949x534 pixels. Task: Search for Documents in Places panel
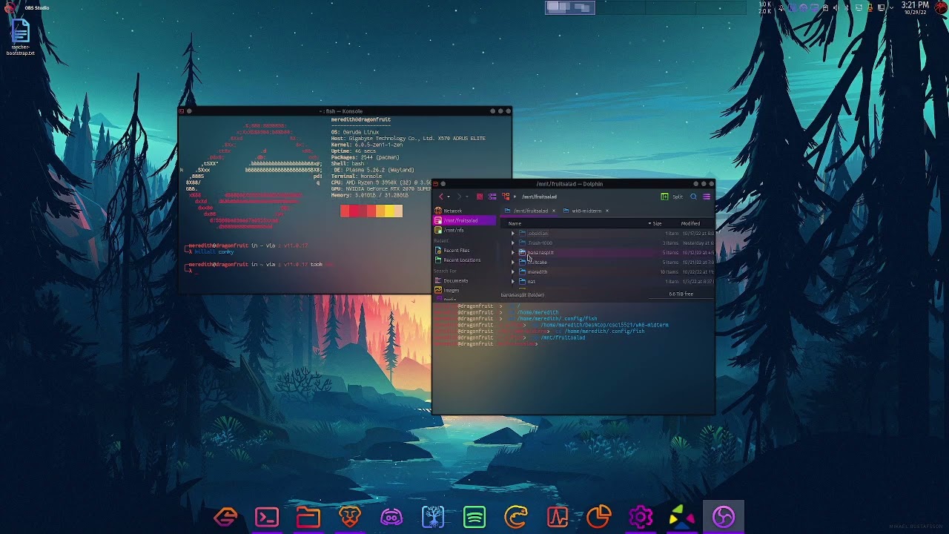pyautogui.click(x=465, y=280)
